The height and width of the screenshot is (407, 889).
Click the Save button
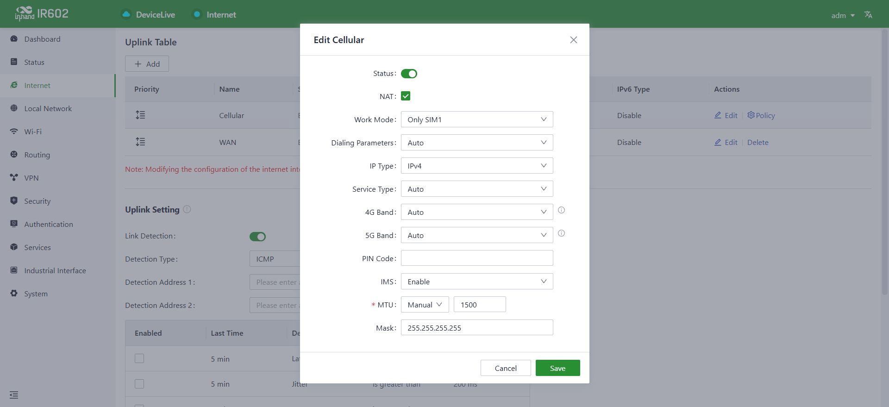pos(557,368)
